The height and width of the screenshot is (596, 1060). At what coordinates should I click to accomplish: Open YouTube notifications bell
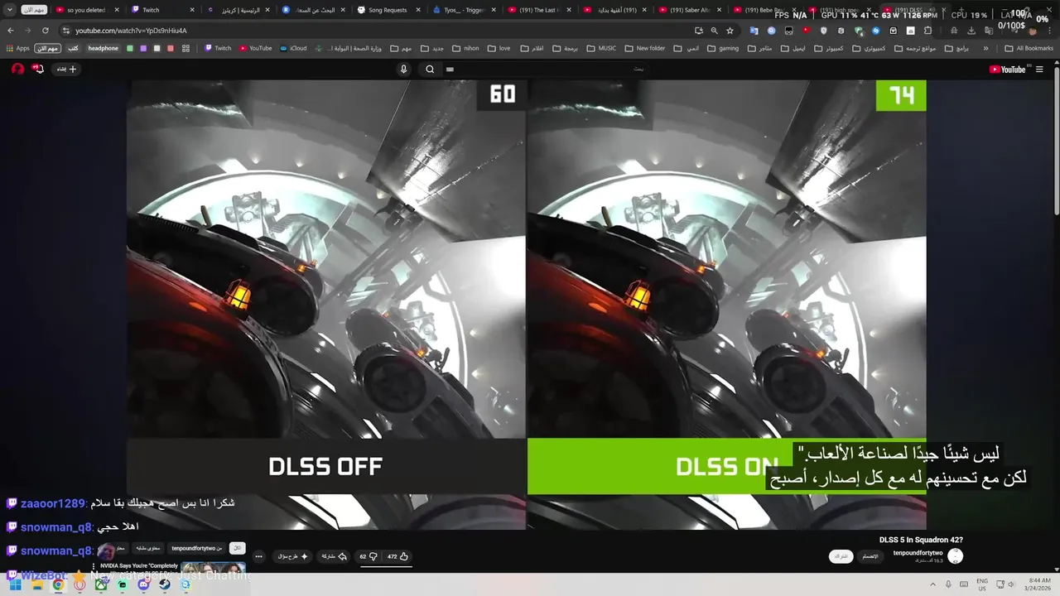[x=38, y=69]
